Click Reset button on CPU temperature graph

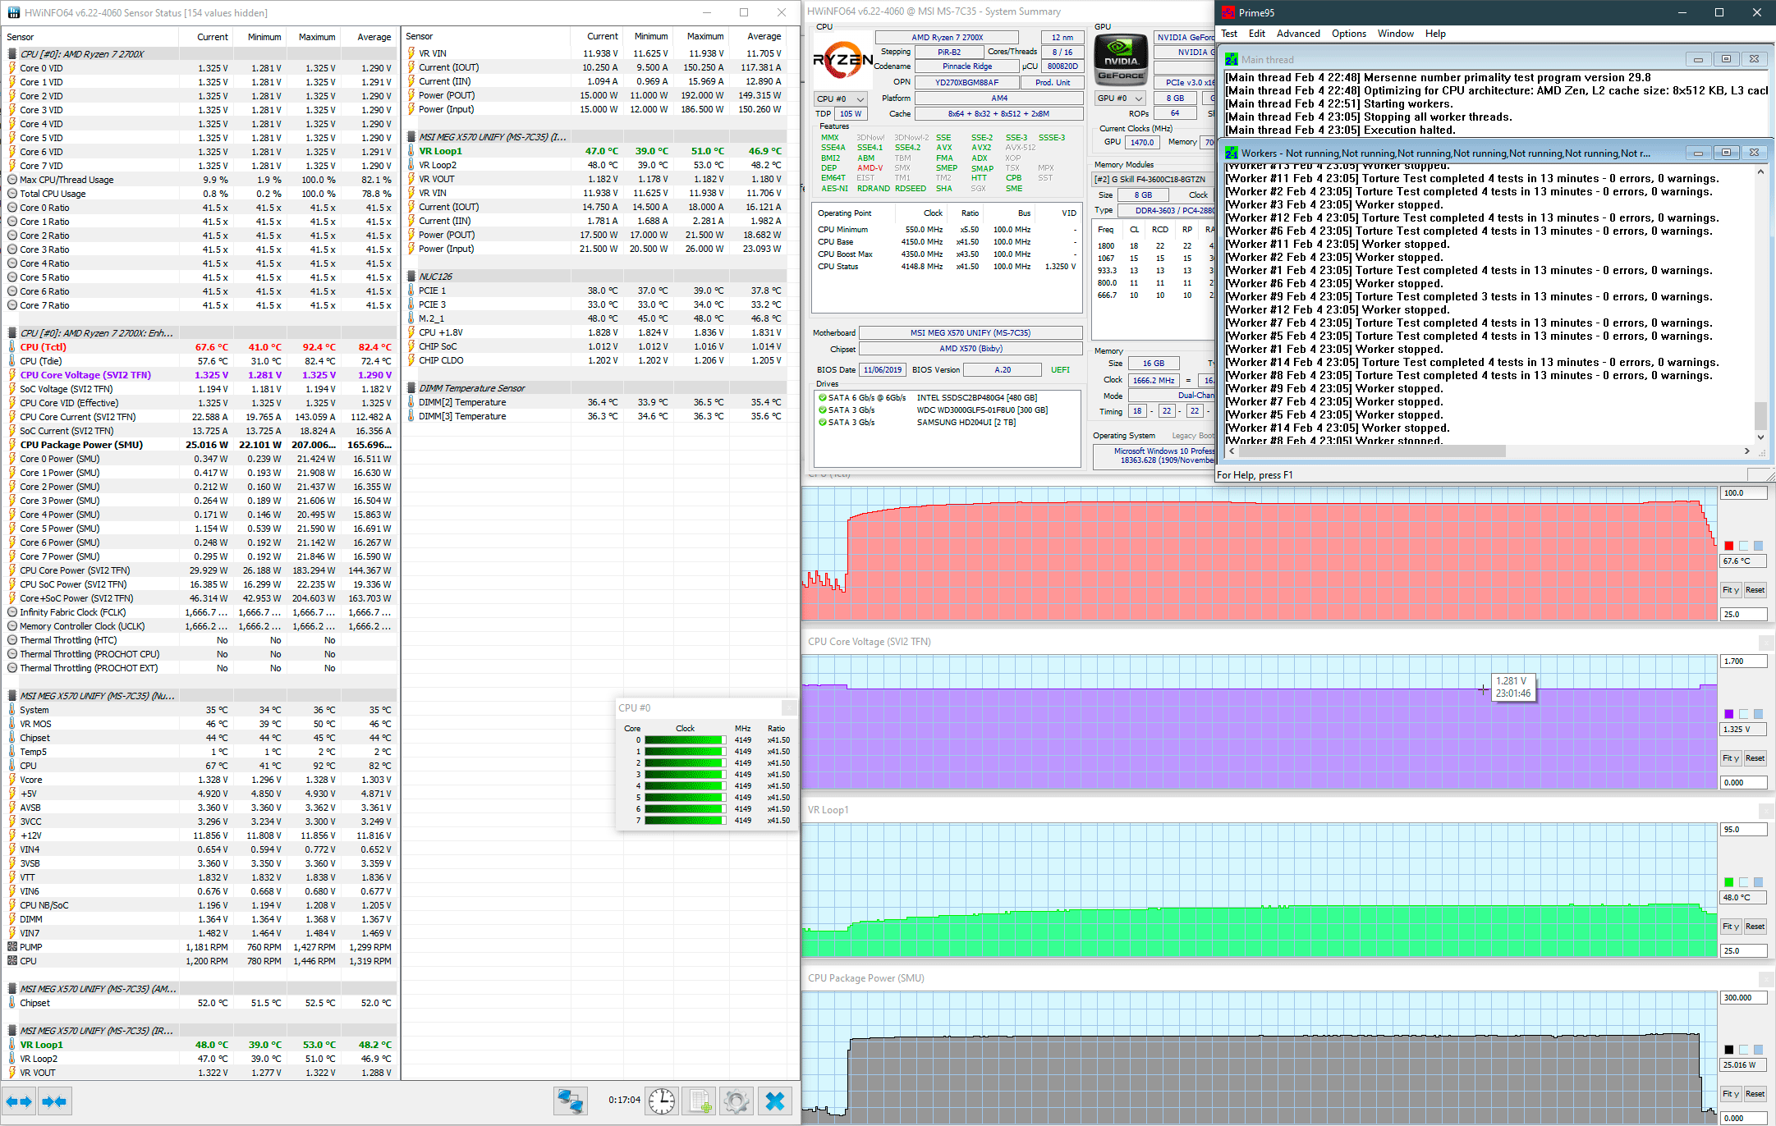pyautogui.click(x=1755, y=590)
